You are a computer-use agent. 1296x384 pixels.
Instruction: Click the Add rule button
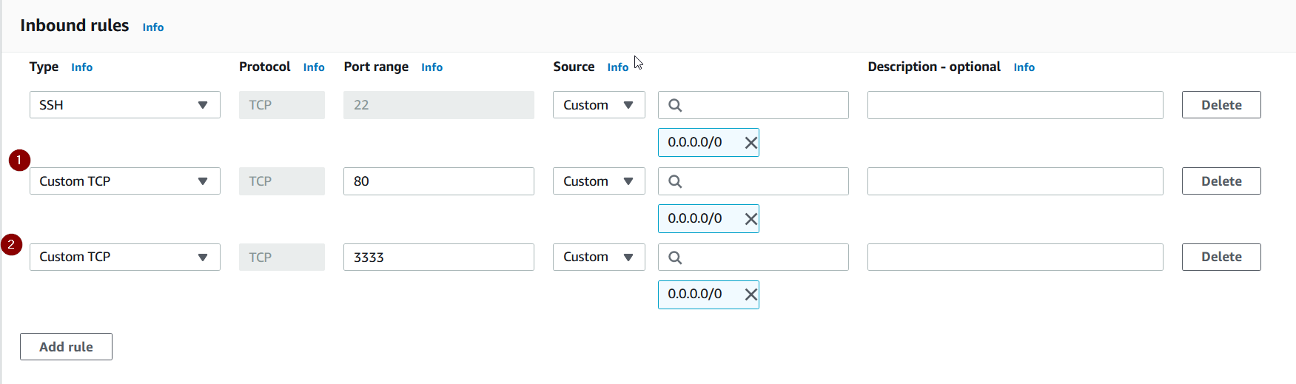click(x=66, y=347)
